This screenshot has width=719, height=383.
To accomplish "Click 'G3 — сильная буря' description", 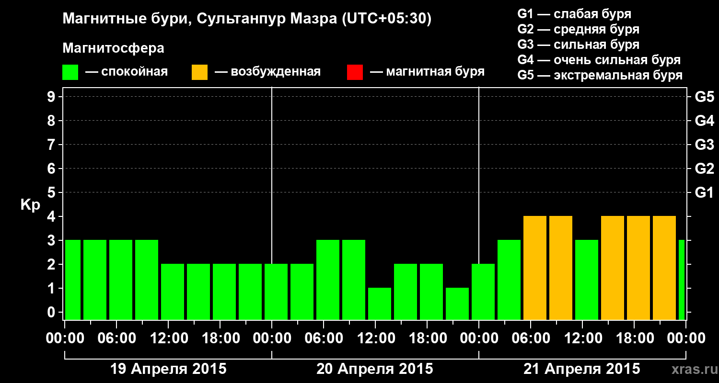I will coord(579,45).
